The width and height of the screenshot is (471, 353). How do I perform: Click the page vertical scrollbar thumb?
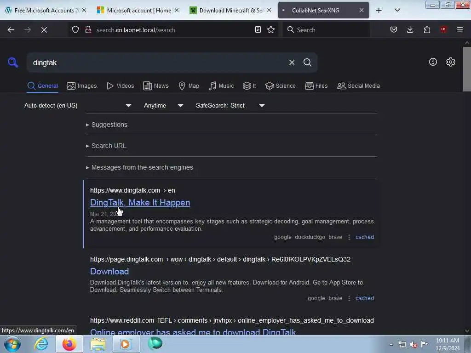click(467, 69)
